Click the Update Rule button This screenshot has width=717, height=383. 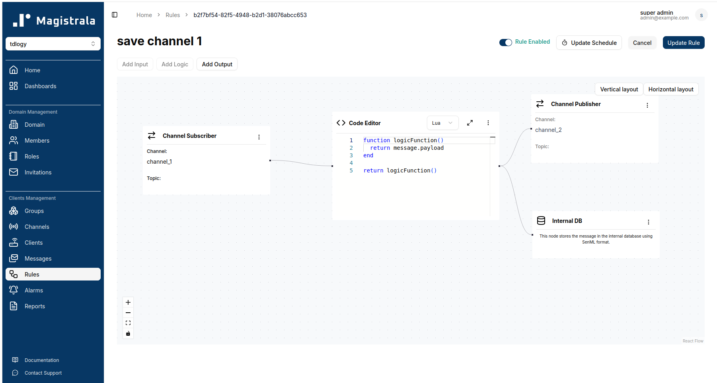683,43
